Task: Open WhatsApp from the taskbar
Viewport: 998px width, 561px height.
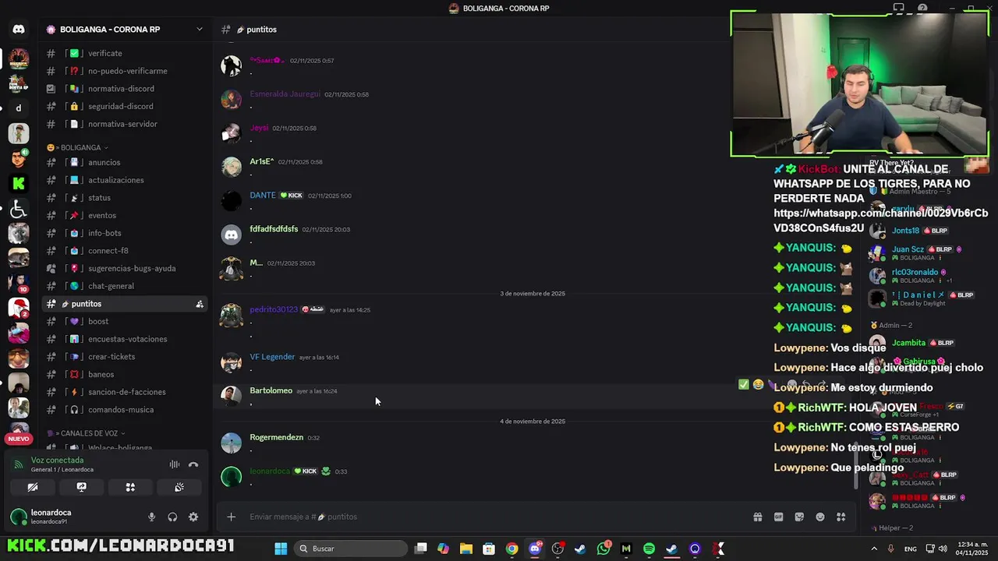Action: coord(603,549)
